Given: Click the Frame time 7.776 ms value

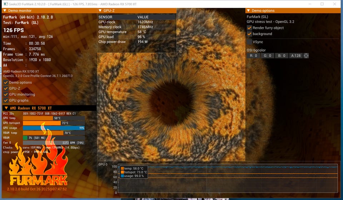Looking at the screenshot, I should [37, 54].
